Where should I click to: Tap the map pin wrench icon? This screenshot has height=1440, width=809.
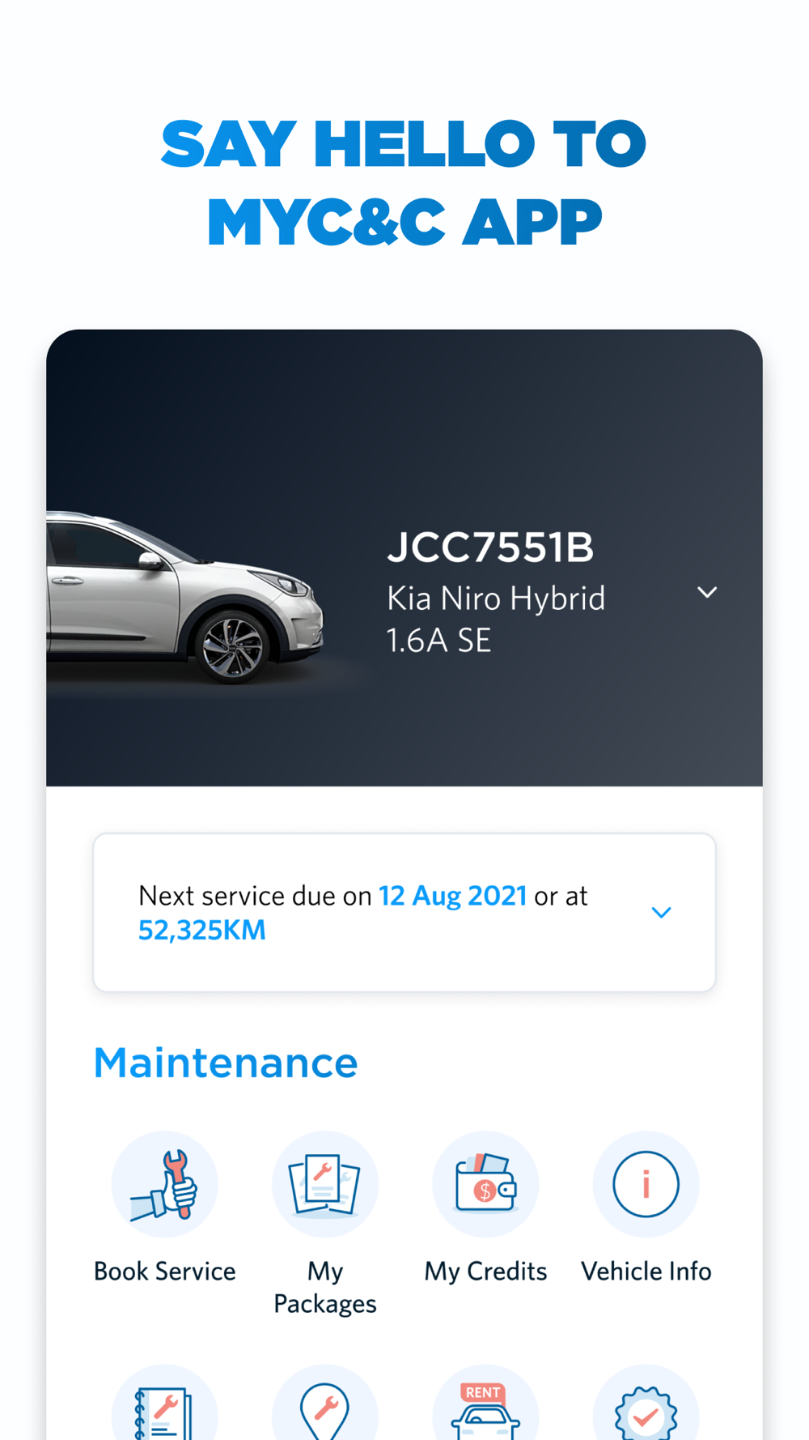(x=325, y=1409)
